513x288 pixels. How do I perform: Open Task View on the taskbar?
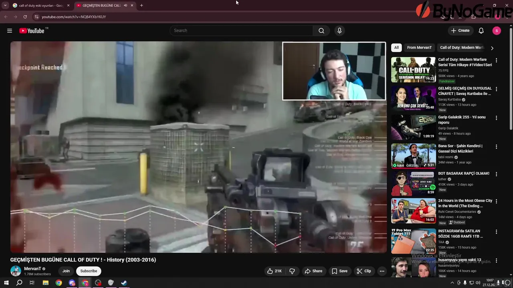[32, 283]
